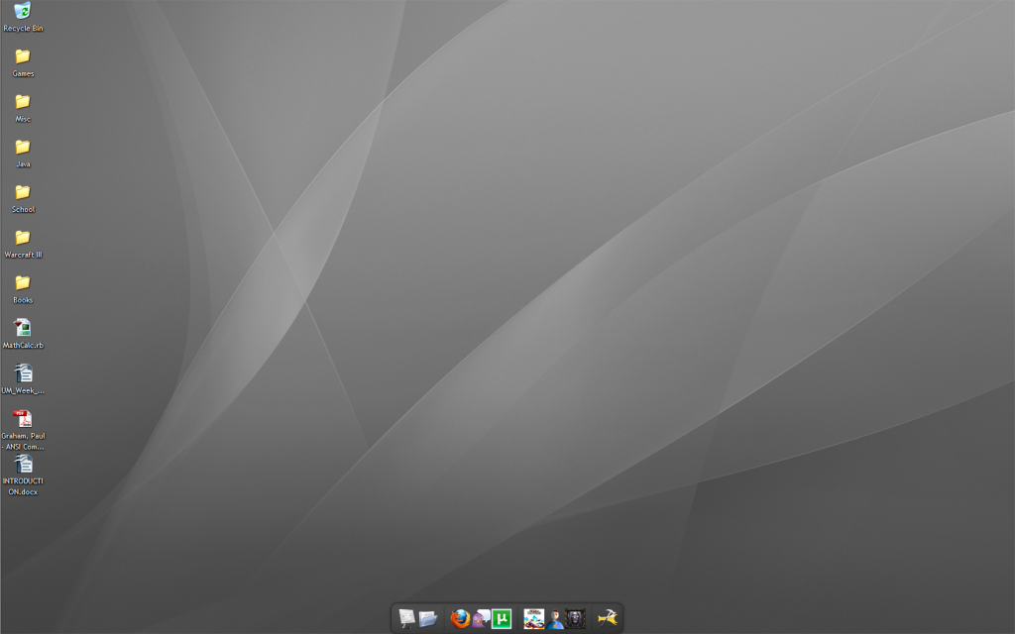
Task: Click the bald character icon in the dock
Action: pos(555,618)
